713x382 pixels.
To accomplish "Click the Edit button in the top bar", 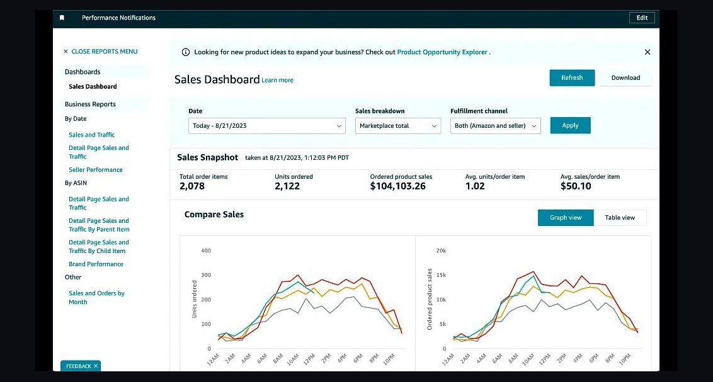I will click(642, 18).
